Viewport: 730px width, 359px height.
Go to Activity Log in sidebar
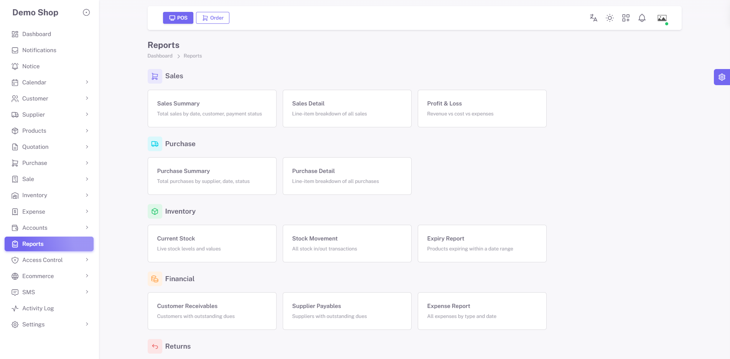click(x=49, y=308)
